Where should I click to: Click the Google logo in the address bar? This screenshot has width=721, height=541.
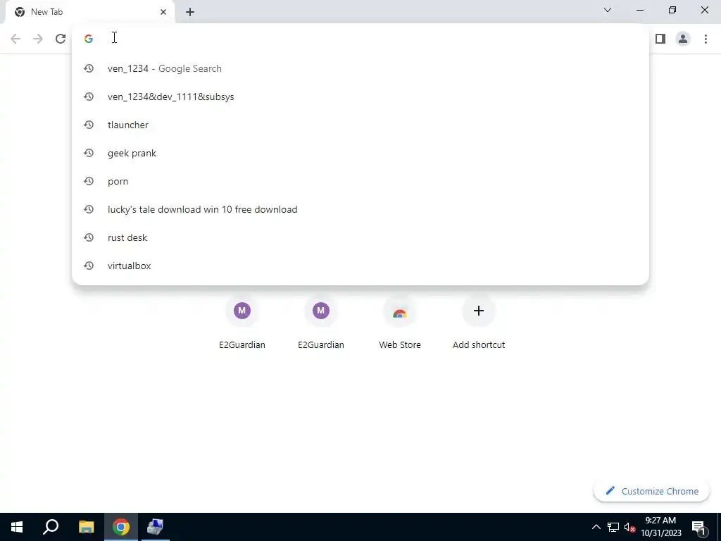point(89,39)
